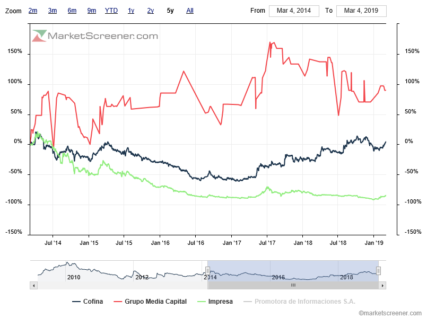The width and height of the screenshot is (427, 318).
Task: Toggle Impresa series in legend
Action: (x=215, y=302)
